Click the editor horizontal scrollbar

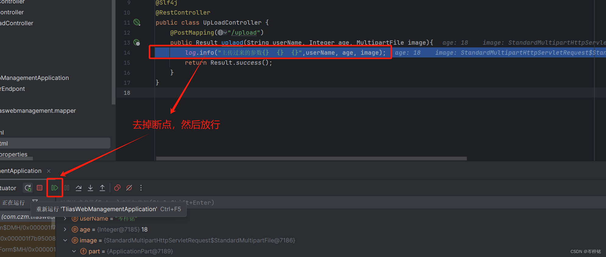pyautogui.click(x=311, y=159)
